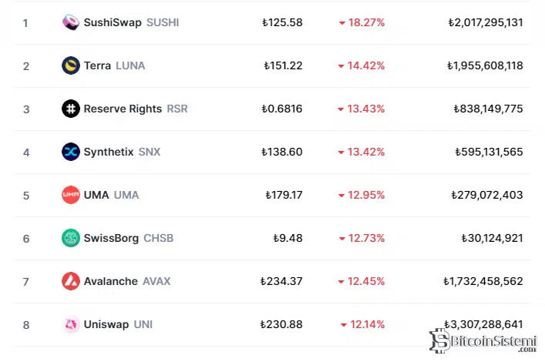
Task: Click the Terra LUNA logo icon
Action: click(71, 65)
